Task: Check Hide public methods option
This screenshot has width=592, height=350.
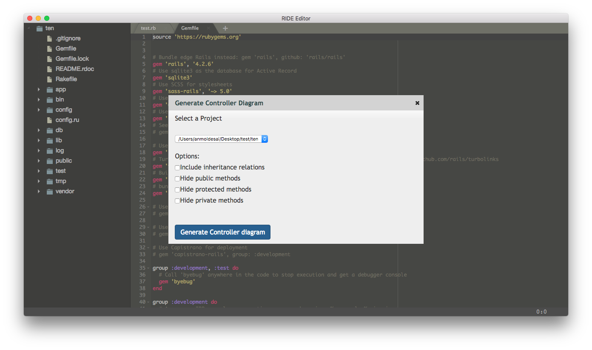Action: pyautogui.click(x=177, y=179)
